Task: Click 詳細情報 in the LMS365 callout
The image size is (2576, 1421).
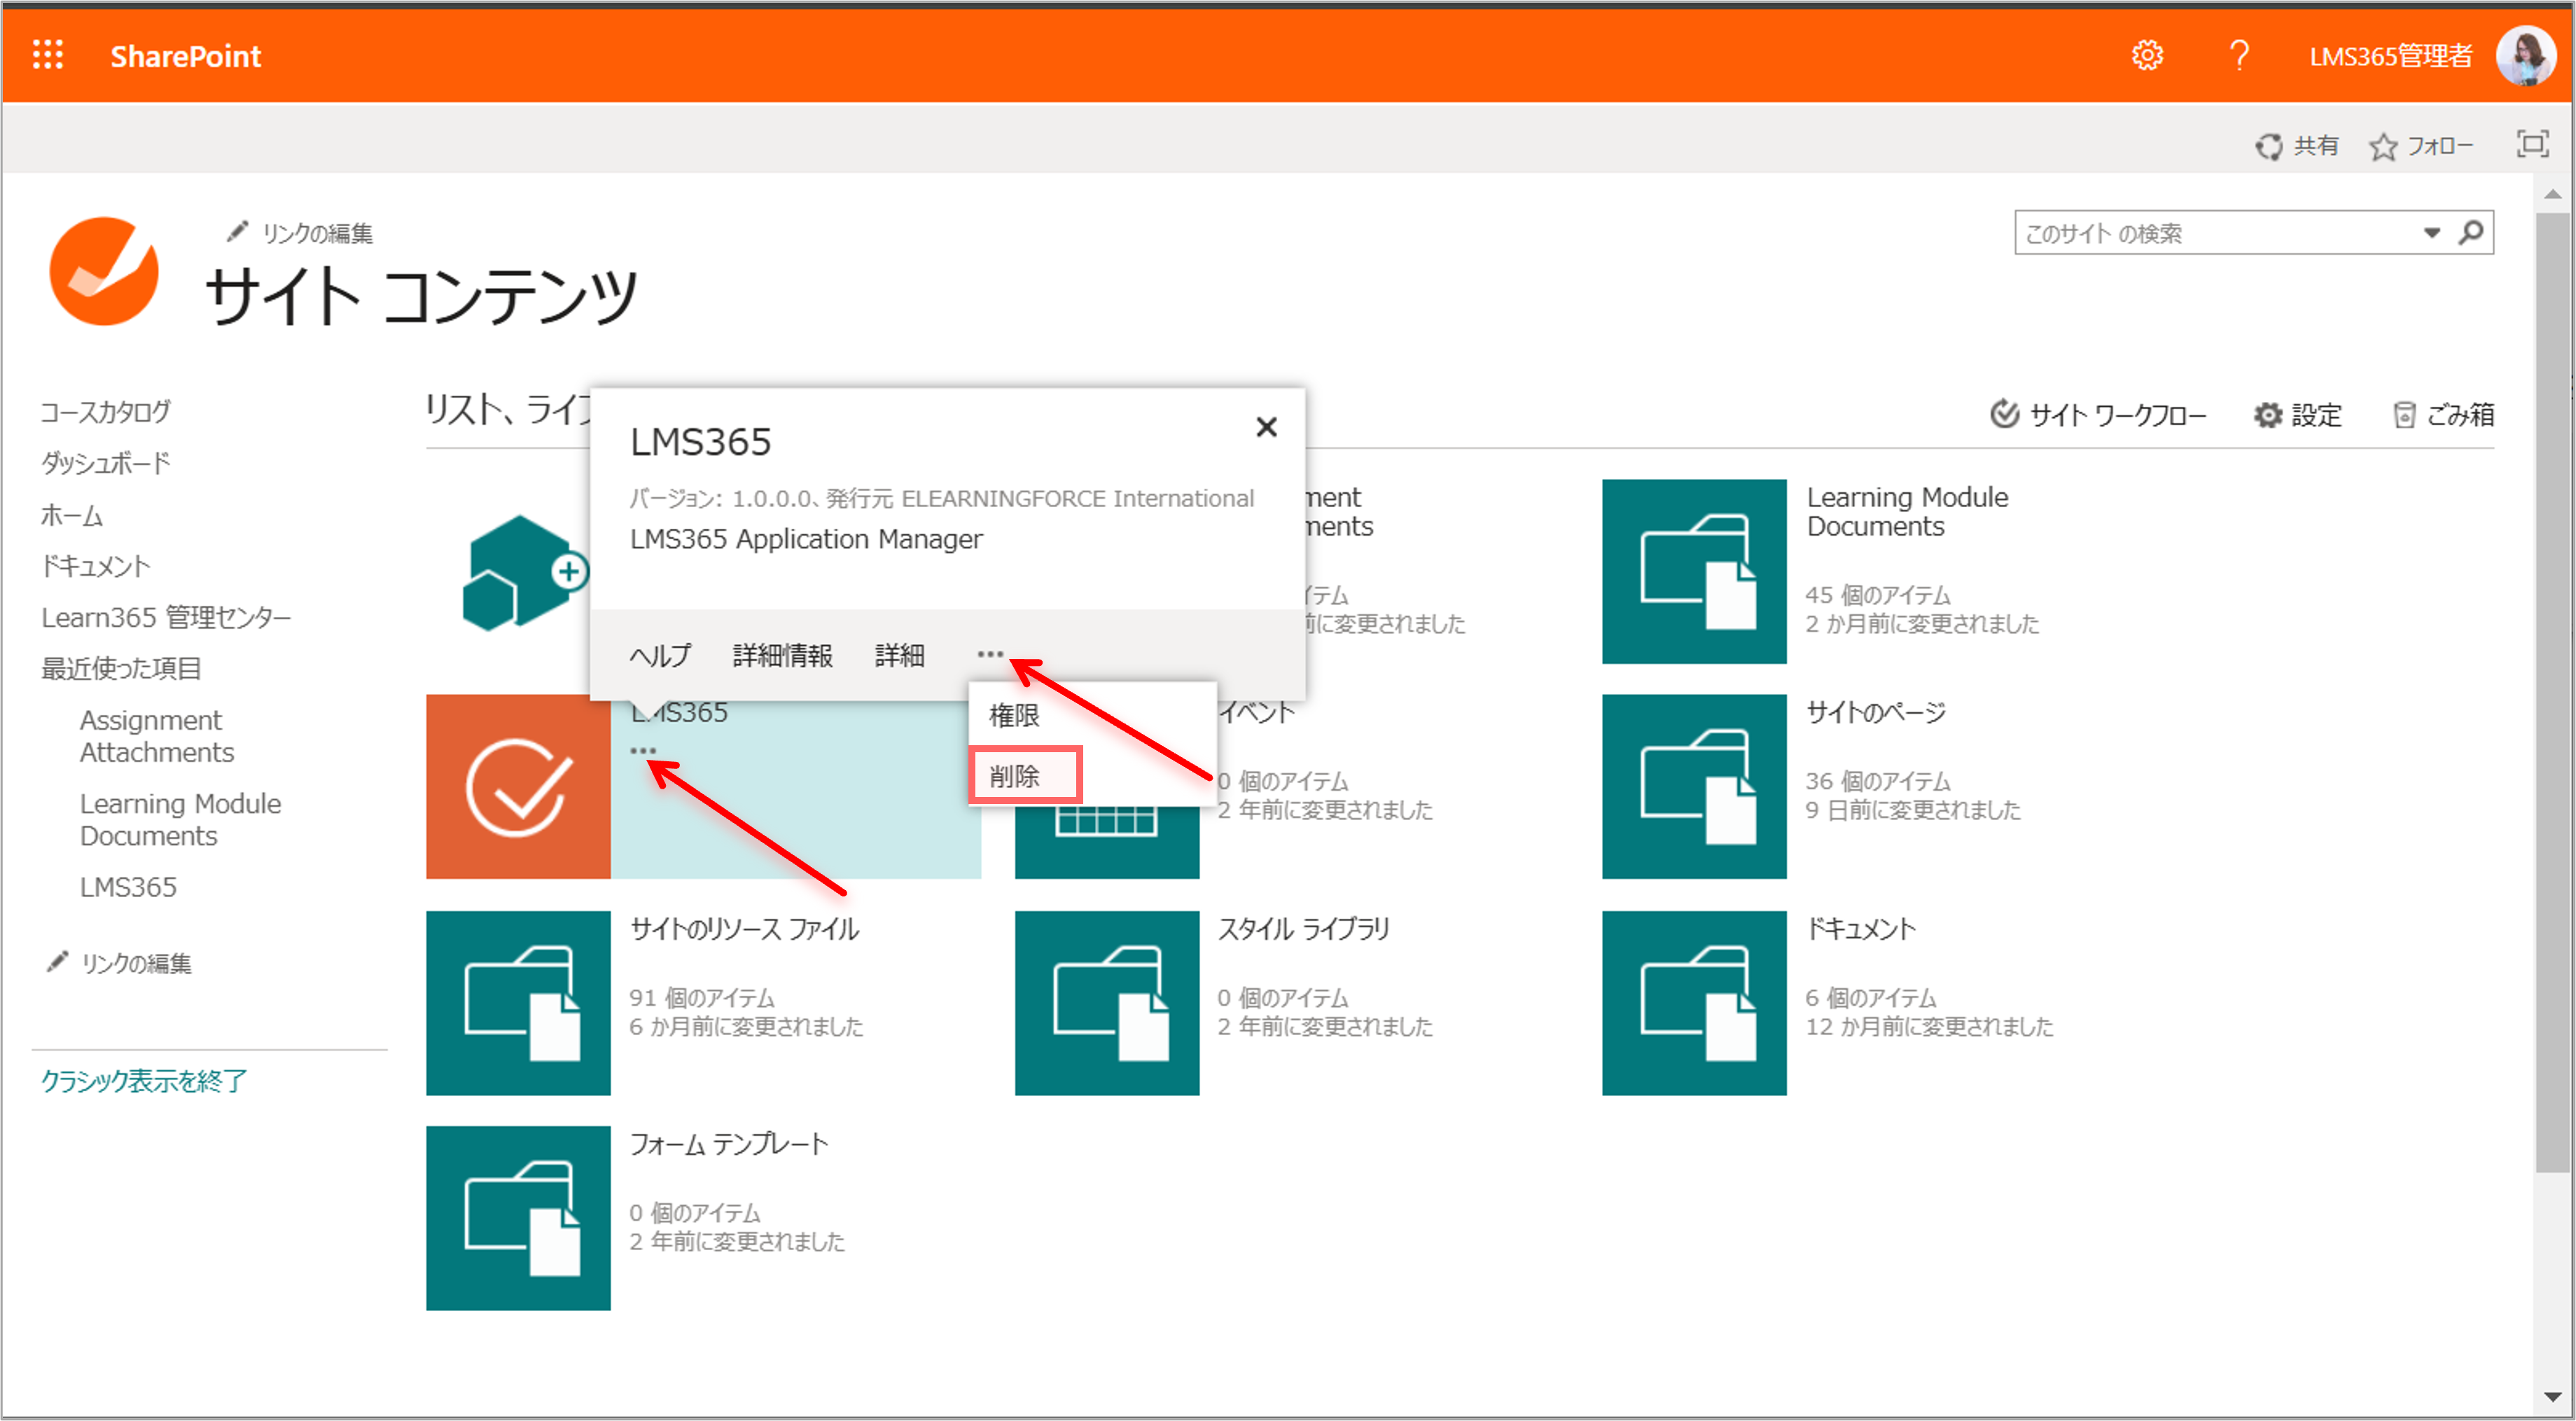Action: 782,655
